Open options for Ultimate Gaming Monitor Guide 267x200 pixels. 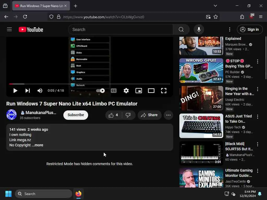[x=257, y=171]
